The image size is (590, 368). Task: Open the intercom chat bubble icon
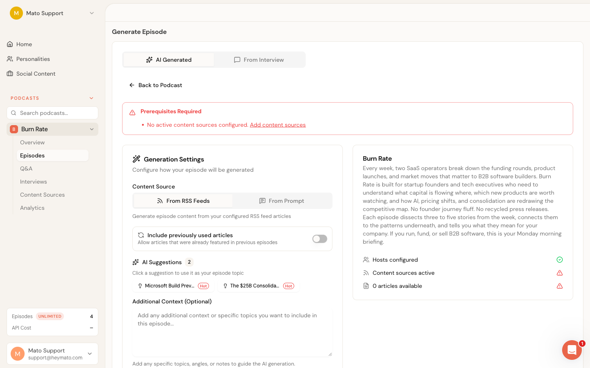pos(572,350)
